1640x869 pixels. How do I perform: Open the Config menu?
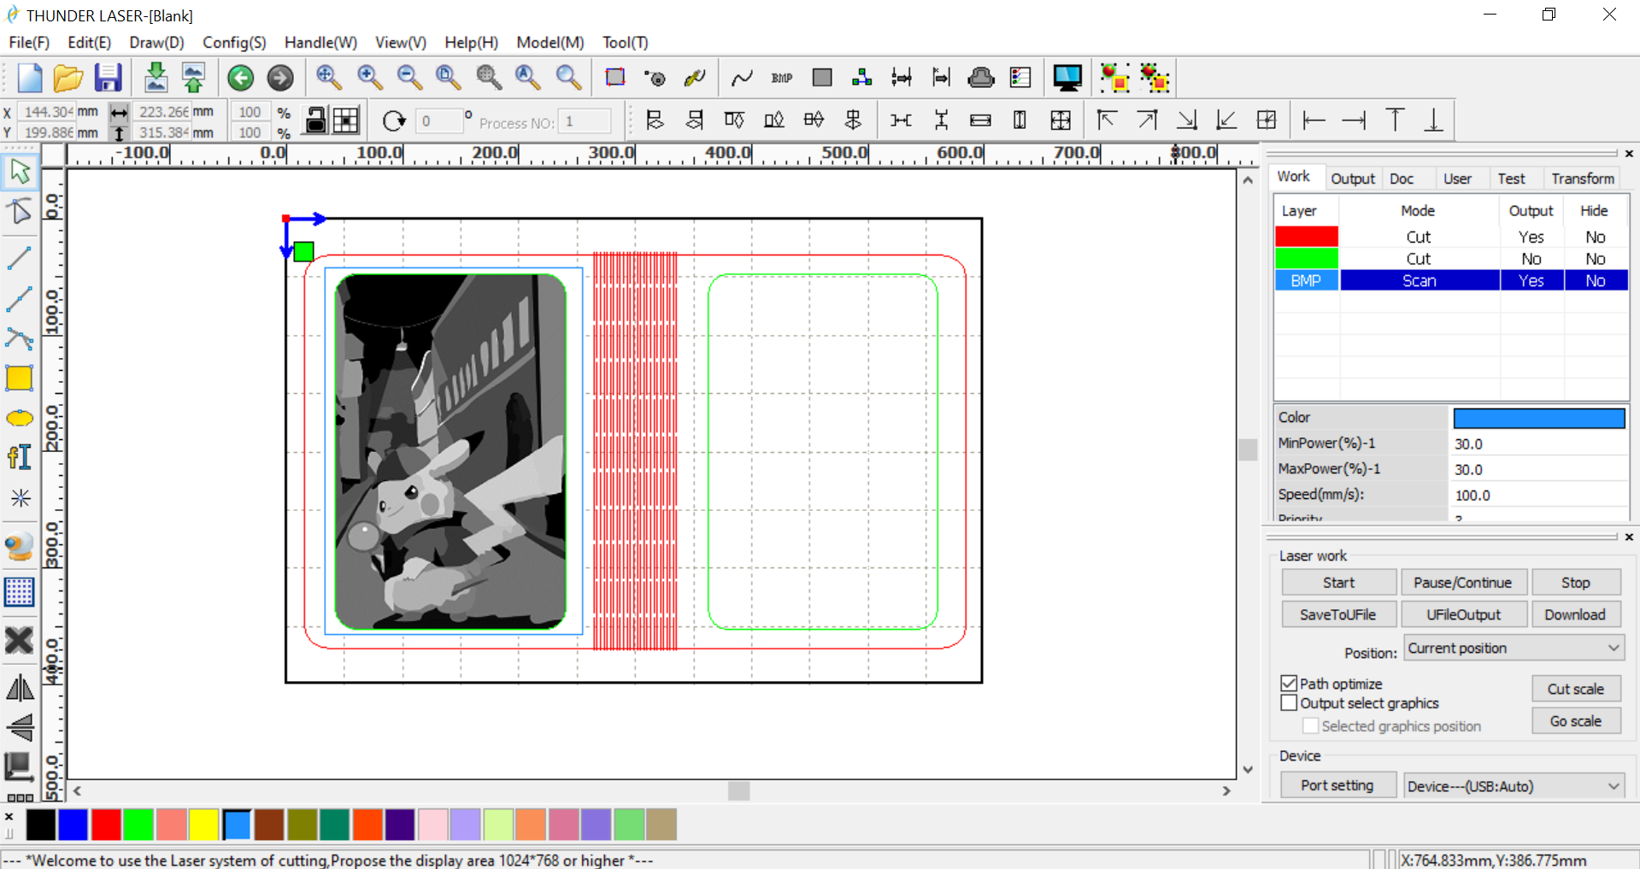pyautogui.click(x=234, y=42)
